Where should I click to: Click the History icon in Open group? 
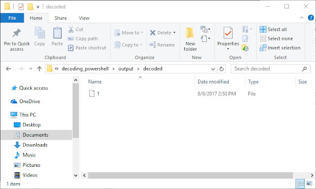pos(245,48)
